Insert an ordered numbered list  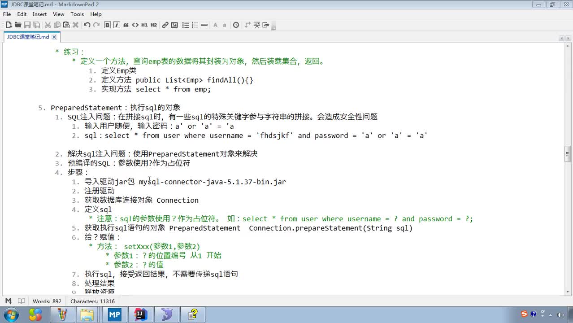point(195,25)
